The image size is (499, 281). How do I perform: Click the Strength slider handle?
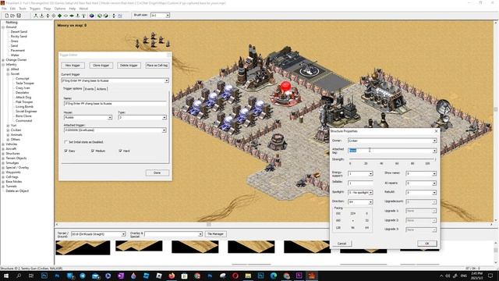click(x=435, y=159)
